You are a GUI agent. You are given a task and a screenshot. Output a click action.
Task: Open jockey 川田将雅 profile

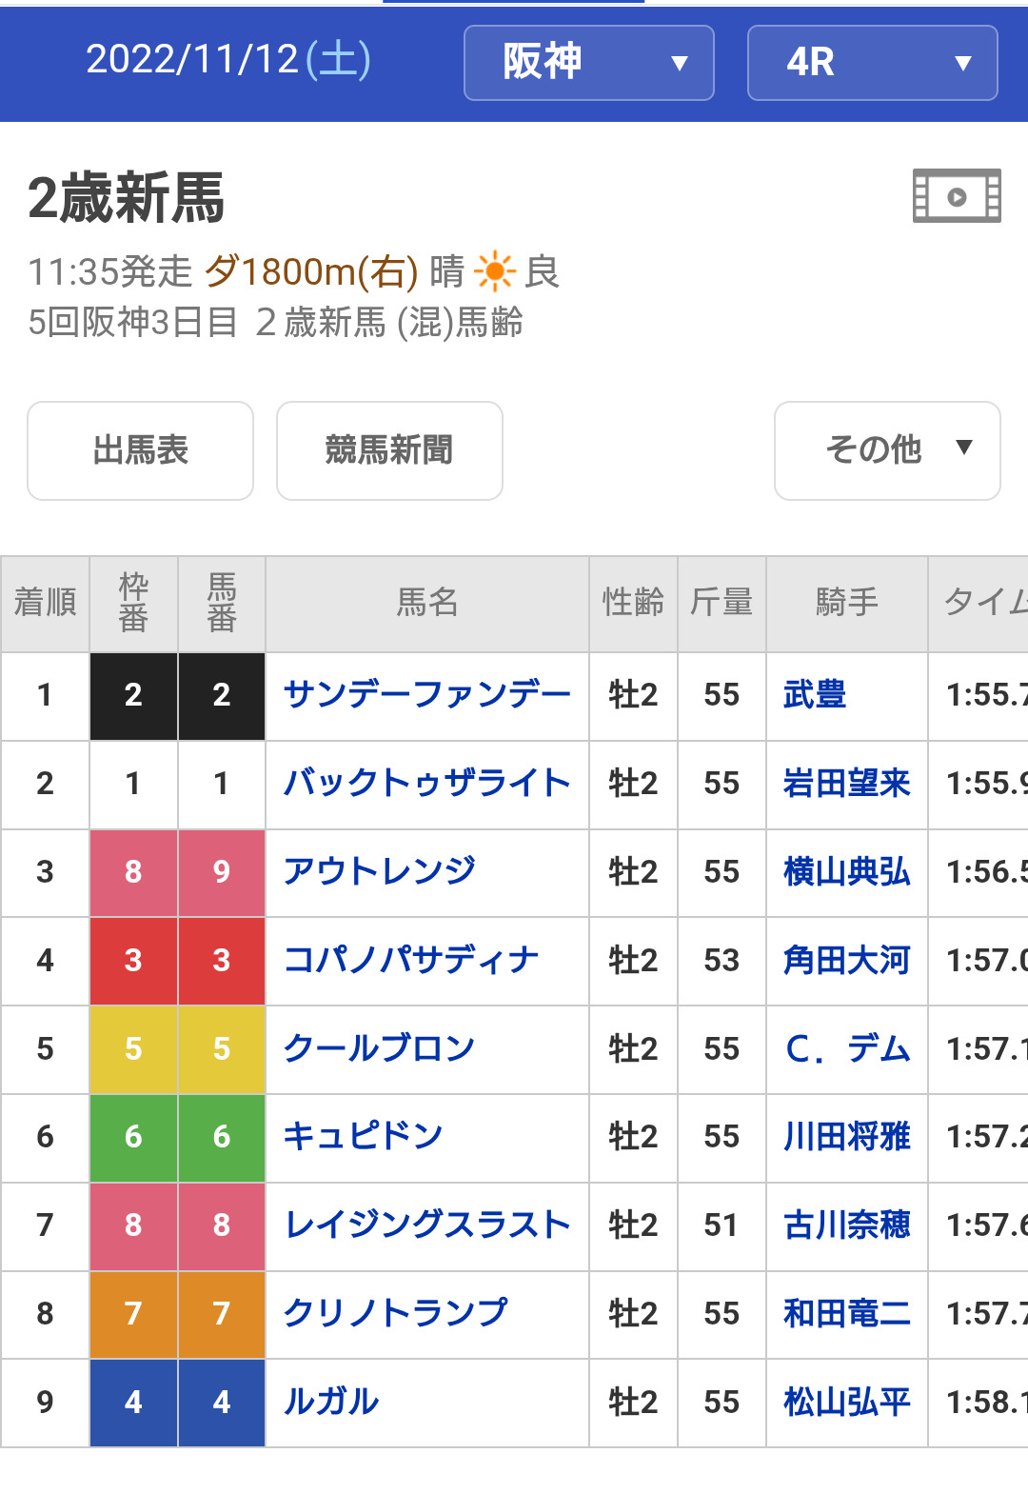[x=846, y=1137]
